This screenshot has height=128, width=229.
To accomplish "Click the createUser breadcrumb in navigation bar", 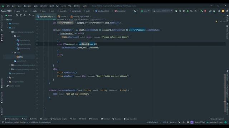I will (x=120, y=11).
